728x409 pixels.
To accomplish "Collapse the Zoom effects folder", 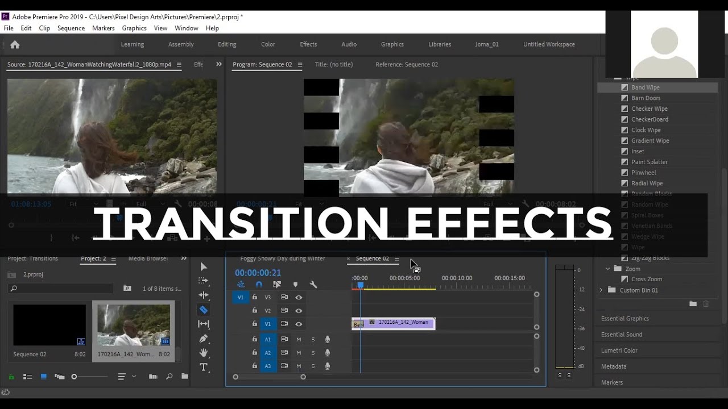I will click(x=607, y=269).
